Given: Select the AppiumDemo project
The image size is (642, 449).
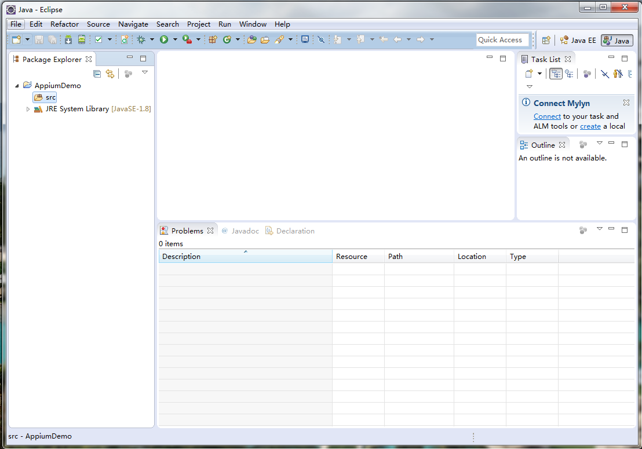Looking at the screenshot, I should (52, 86).
